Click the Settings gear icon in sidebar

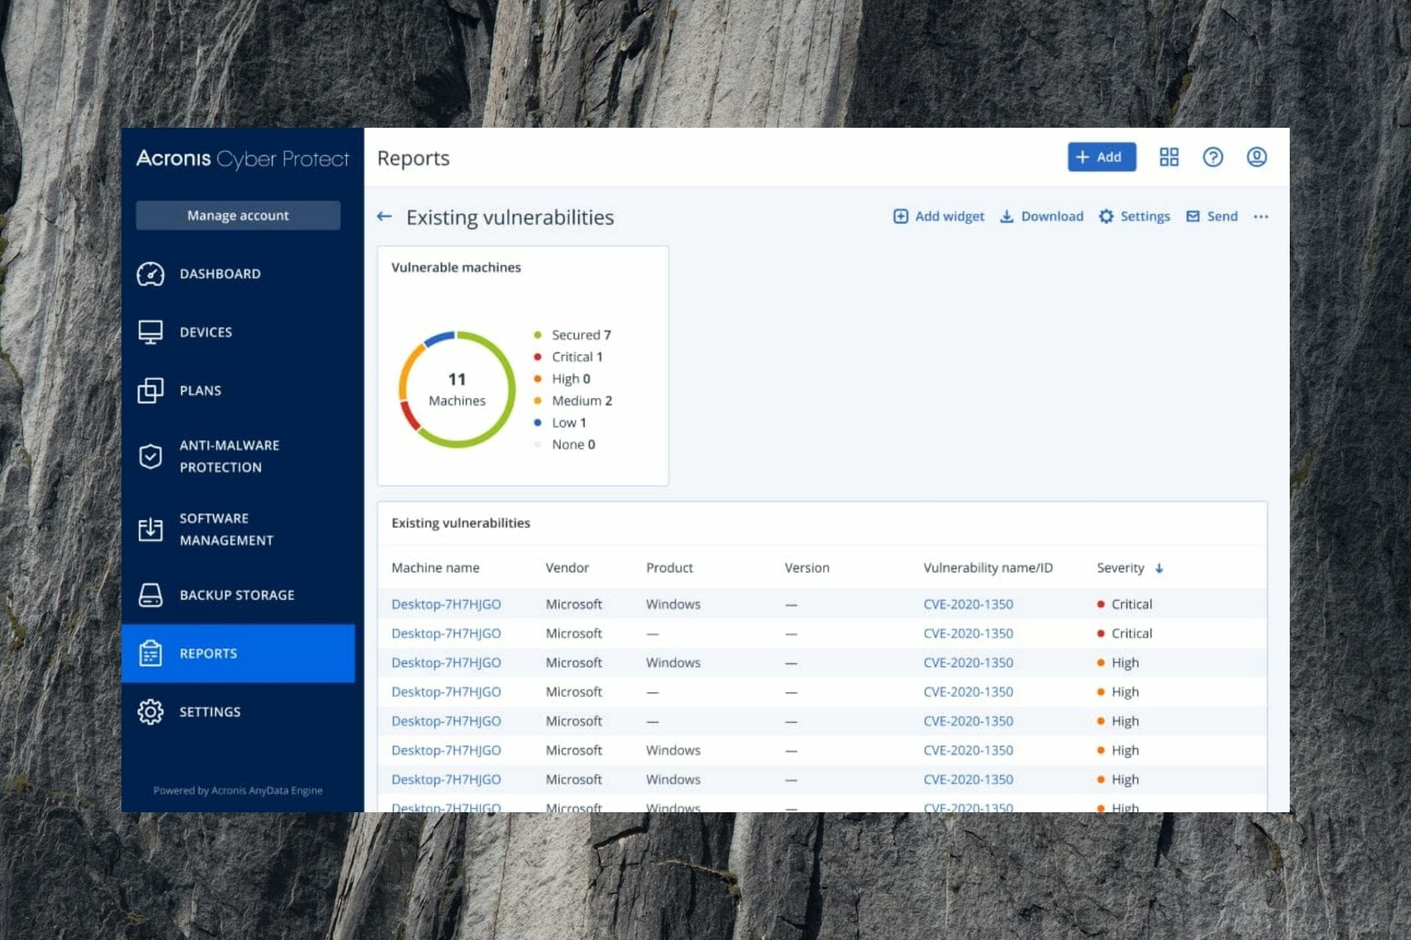[150, 712]
